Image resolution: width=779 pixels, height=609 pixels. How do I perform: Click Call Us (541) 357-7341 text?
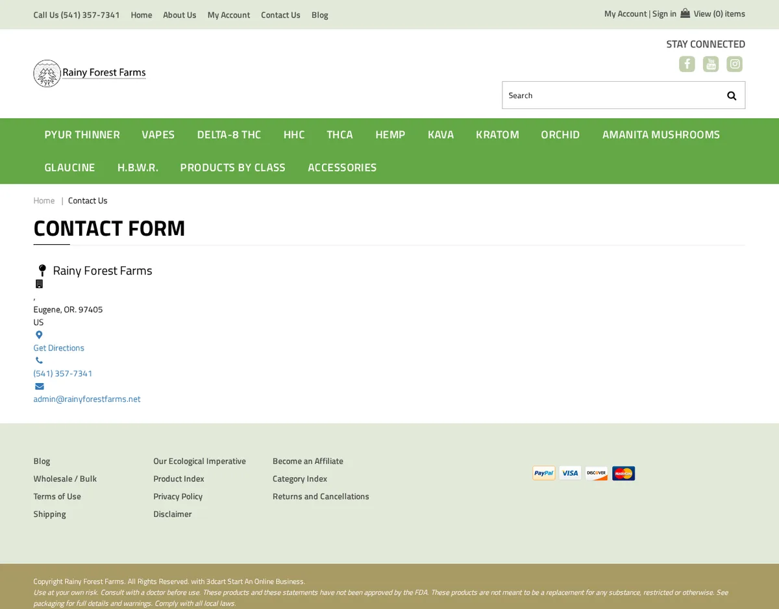(x=77, y=15)
